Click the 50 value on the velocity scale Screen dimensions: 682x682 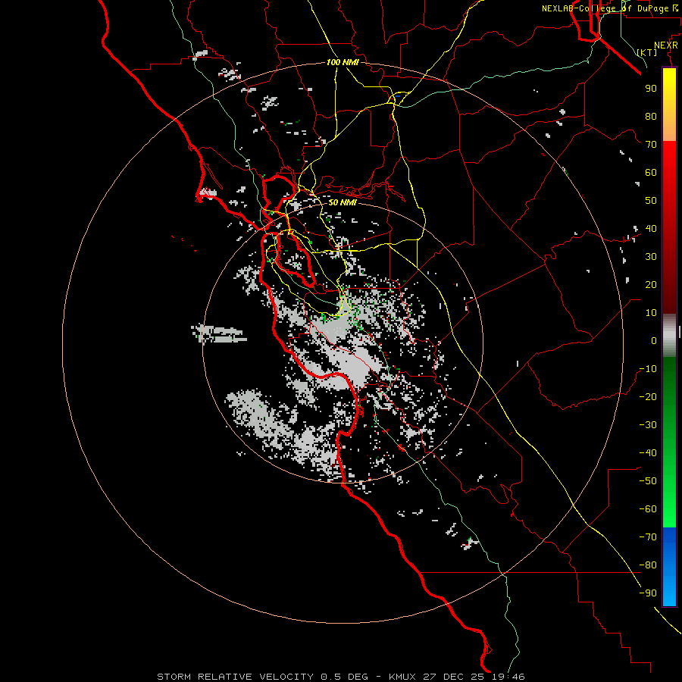pyautogui.click(x=651, y=201)
